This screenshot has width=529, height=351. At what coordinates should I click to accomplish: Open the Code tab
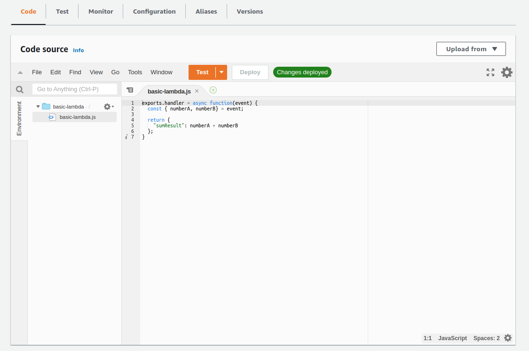click(28, 11)
